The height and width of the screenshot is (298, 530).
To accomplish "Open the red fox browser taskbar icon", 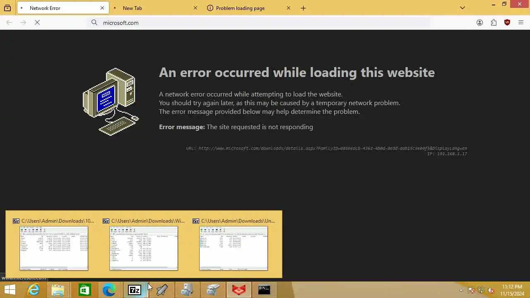I will (x=238, y=290).
